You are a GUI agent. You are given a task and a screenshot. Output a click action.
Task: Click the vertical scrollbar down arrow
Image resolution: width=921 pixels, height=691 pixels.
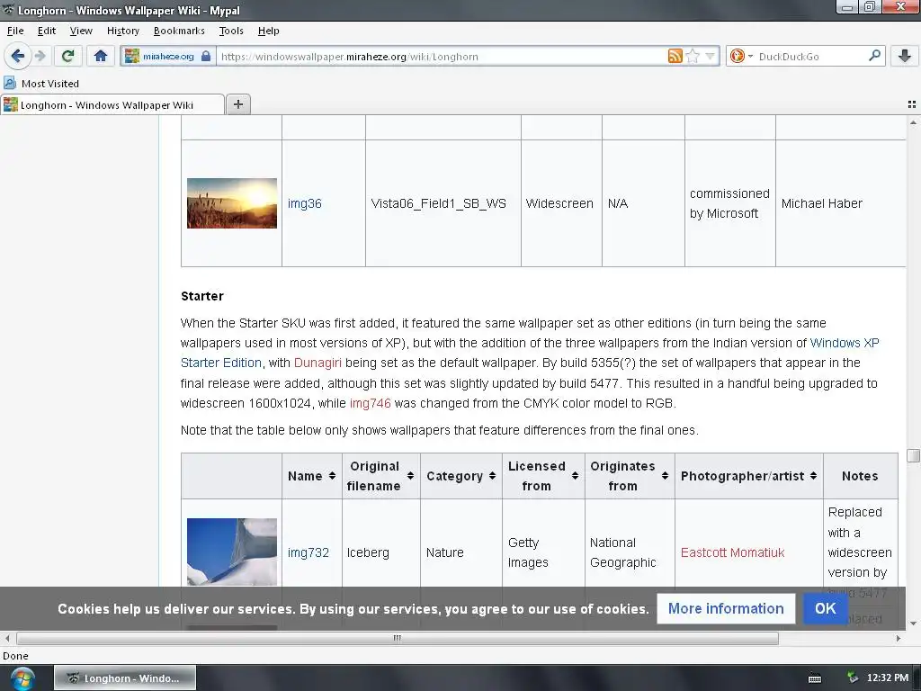tap(914, 624)
